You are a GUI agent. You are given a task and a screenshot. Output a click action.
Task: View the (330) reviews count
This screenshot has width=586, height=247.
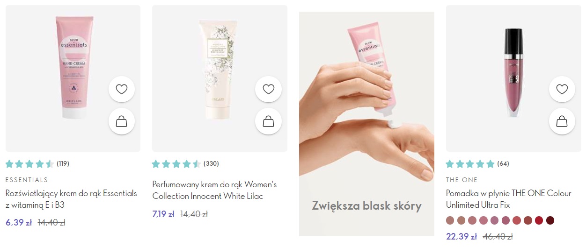pyautogui.click(x=211, y=164)
